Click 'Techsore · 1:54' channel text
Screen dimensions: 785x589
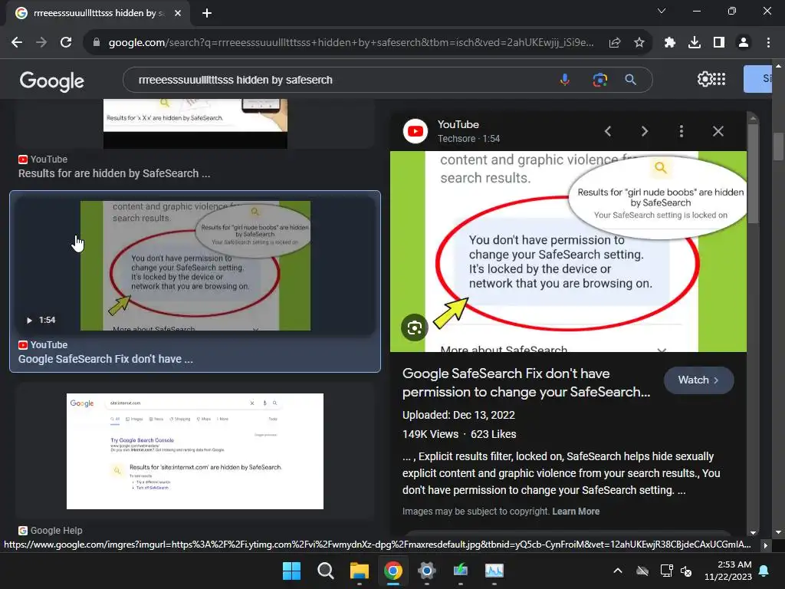click(x=468, y=139)
